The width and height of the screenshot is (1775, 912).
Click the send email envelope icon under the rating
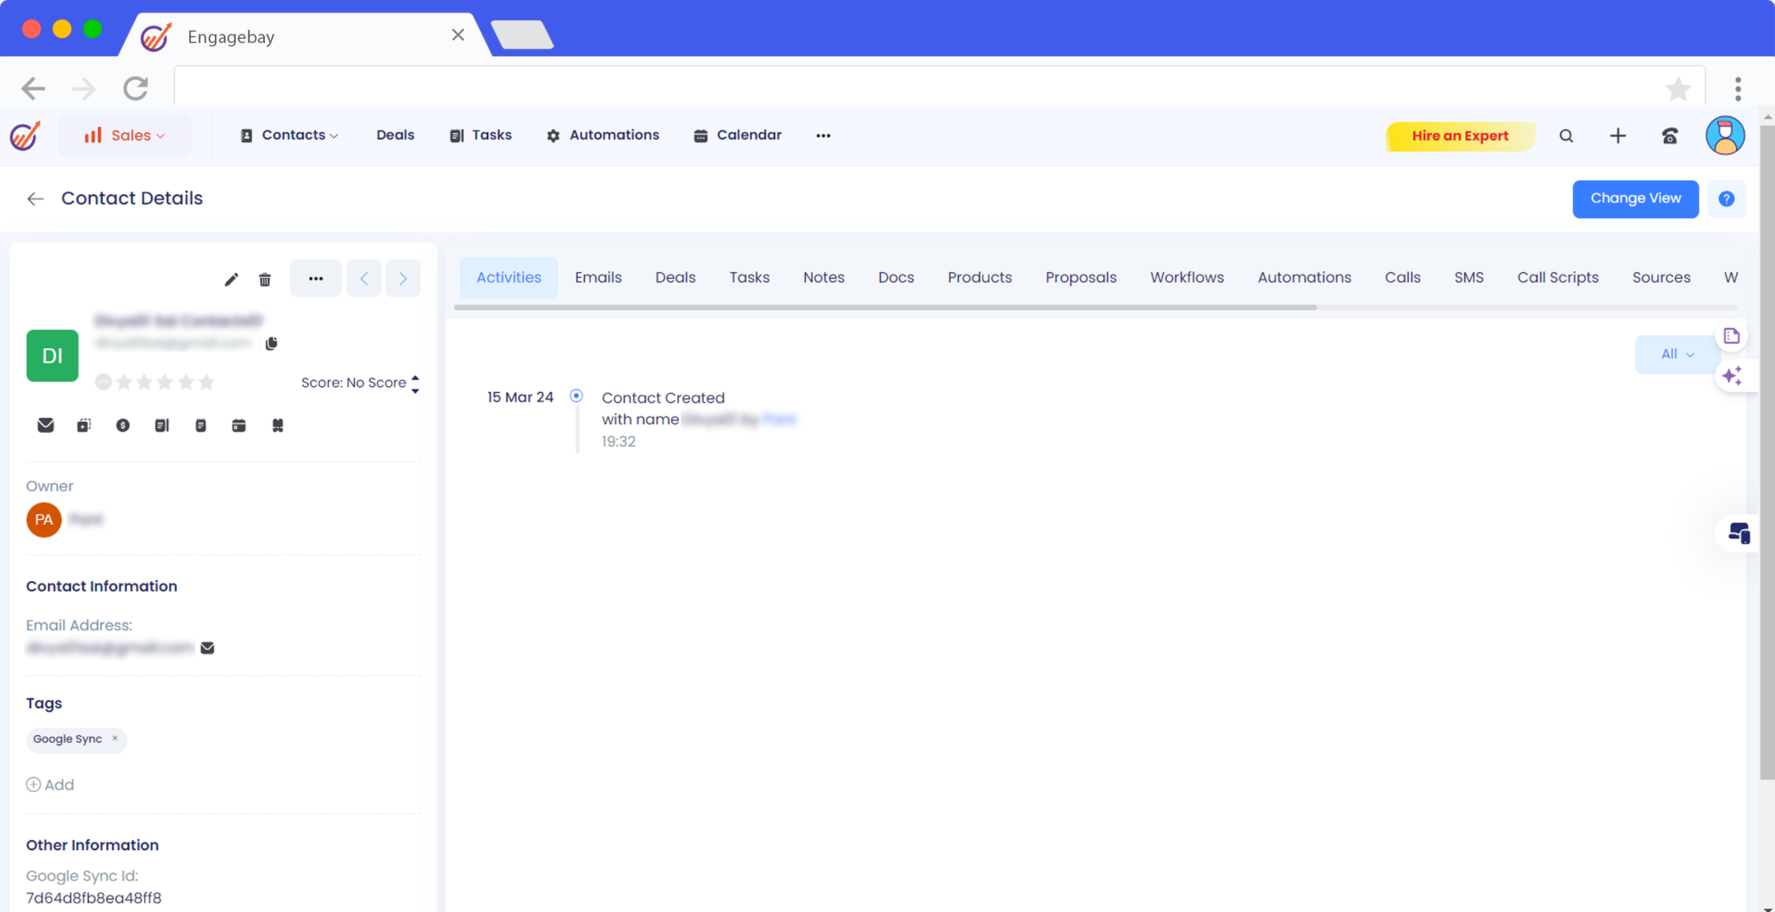[x=46, y=425]
